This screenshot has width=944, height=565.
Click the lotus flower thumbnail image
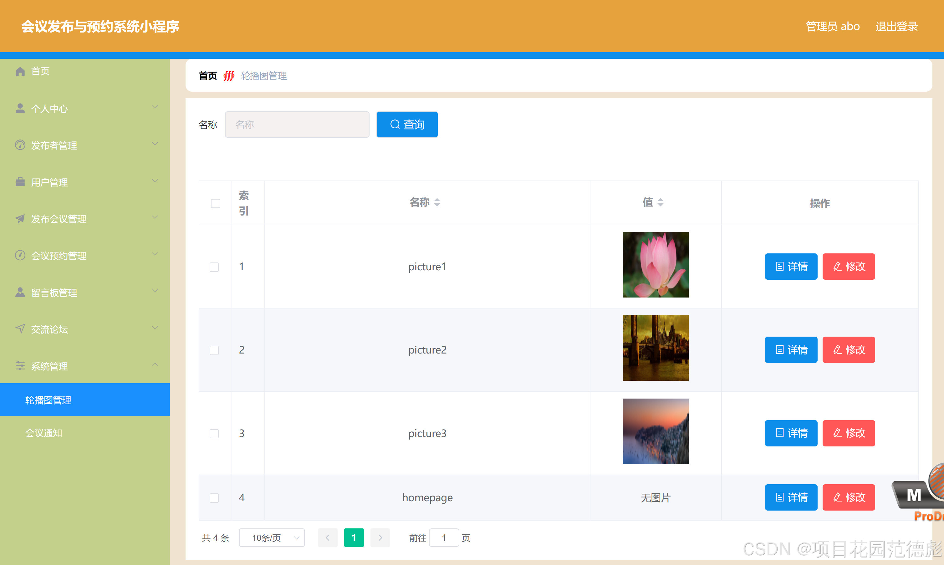(x=655, y=265)
